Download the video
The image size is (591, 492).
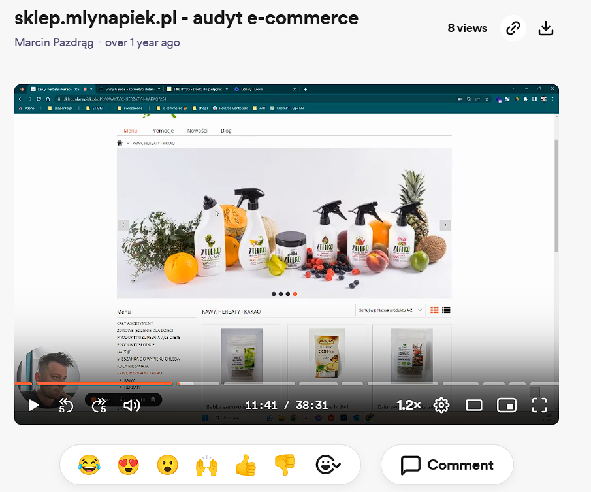coord(545,28)
